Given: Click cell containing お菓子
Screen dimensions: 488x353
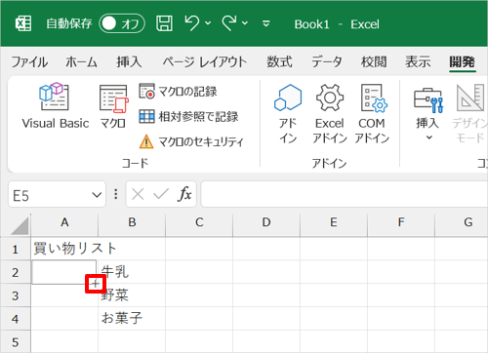Looking at the screenshot, I should pos(132,319).
